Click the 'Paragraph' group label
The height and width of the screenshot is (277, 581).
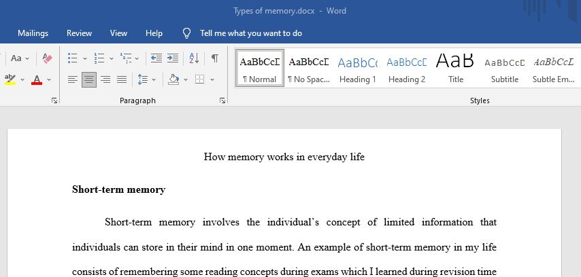[137, 100]
